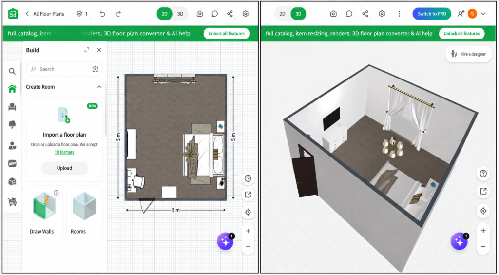Screen dimensions: 499x275
Task: Click the Planner 5D logo in left window
Action: coord(13,14)
